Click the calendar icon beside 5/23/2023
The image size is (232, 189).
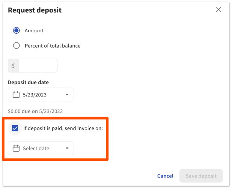click(x=16, y=95)
